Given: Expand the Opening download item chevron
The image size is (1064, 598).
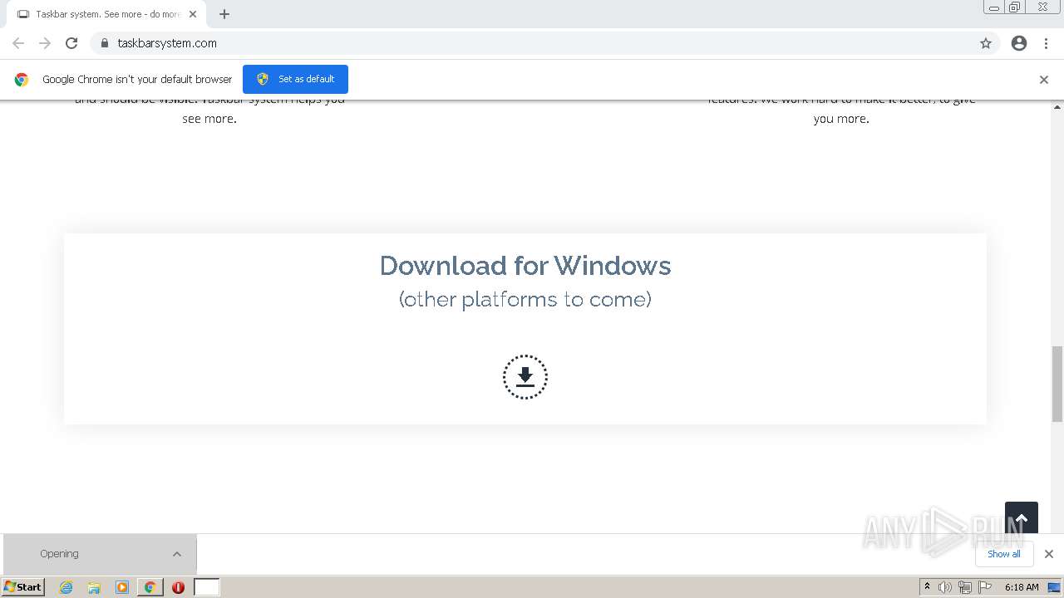Looking at the screenshot, I should tap(177, 554).
